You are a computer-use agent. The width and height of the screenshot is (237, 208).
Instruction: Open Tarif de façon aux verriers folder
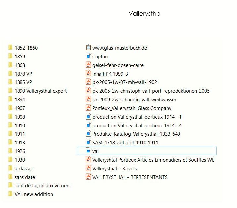[42, 185]
